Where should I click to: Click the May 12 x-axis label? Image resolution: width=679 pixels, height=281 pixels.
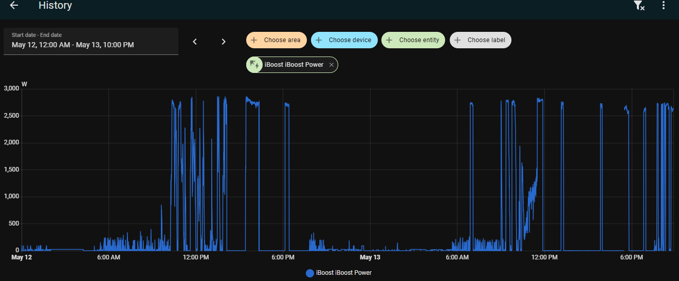(22, 257)
